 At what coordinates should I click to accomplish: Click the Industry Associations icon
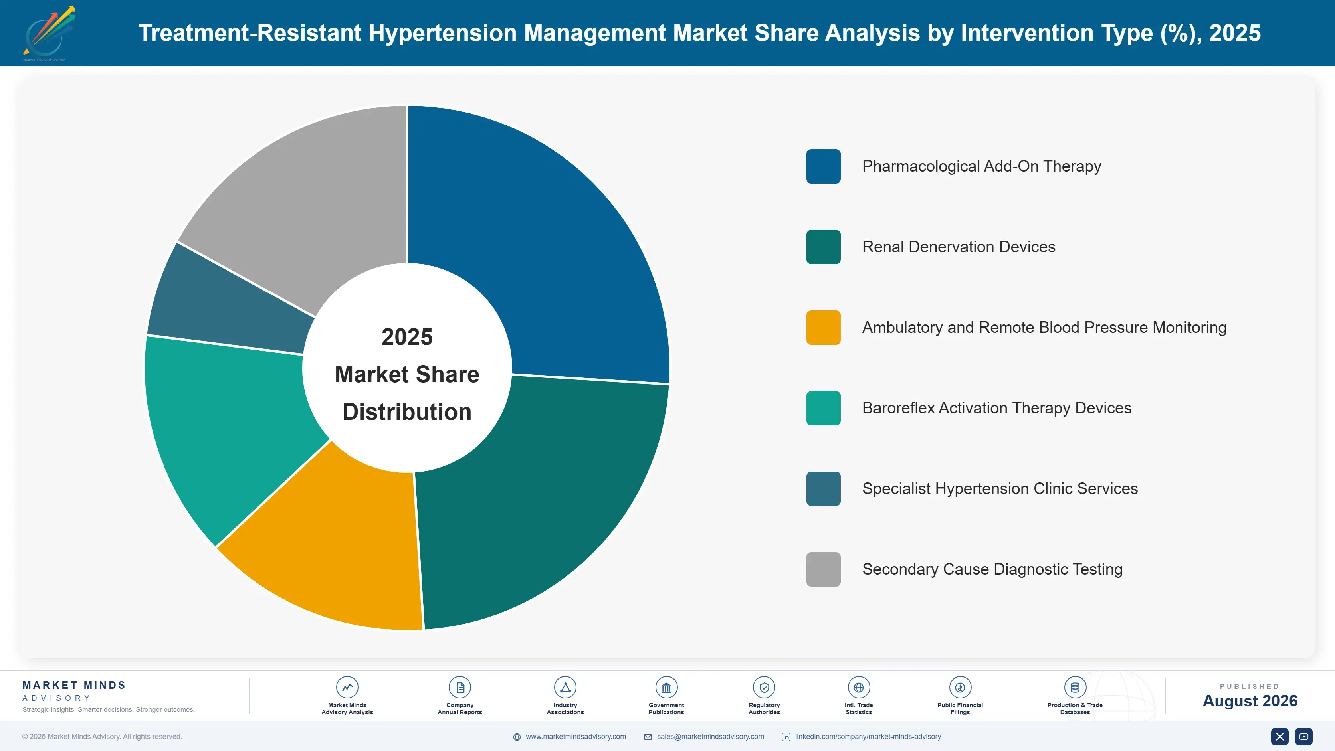pyautogui.click(x=565, y=687)
